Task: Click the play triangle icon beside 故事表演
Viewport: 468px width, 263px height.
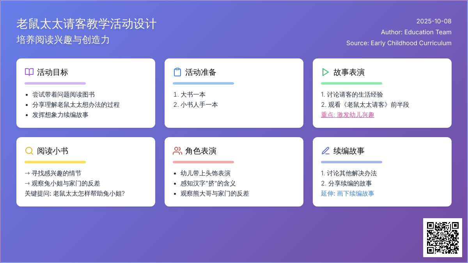Action: 324,72
